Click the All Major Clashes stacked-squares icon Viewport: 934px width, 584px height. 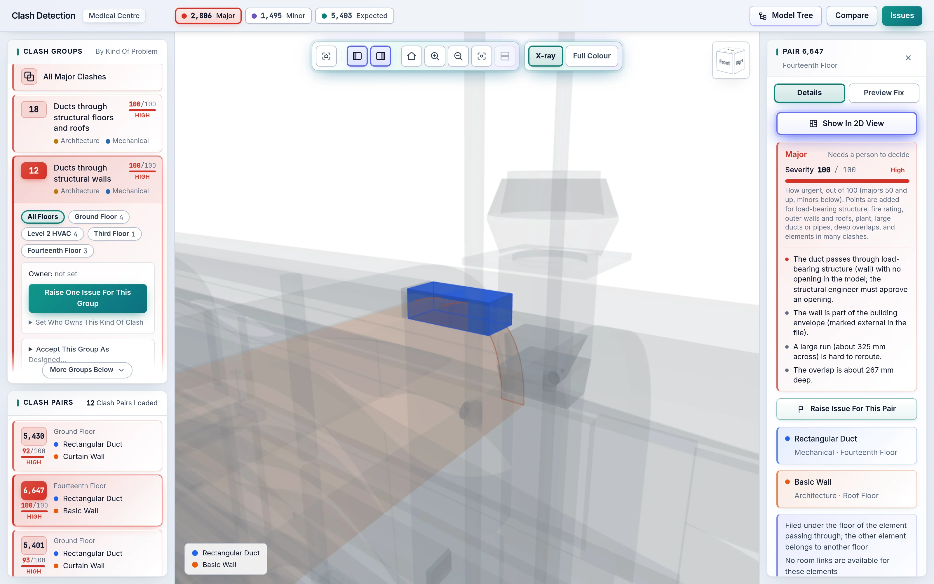(29, 77)
